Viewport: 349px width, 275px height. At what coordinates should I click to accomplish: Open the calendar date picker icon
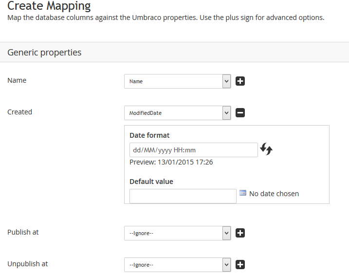coord(242,193)
